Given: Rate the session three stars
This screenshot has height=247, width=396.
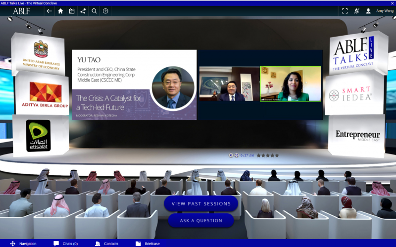Looking at the screenshot, I should (x=268, y=155).
